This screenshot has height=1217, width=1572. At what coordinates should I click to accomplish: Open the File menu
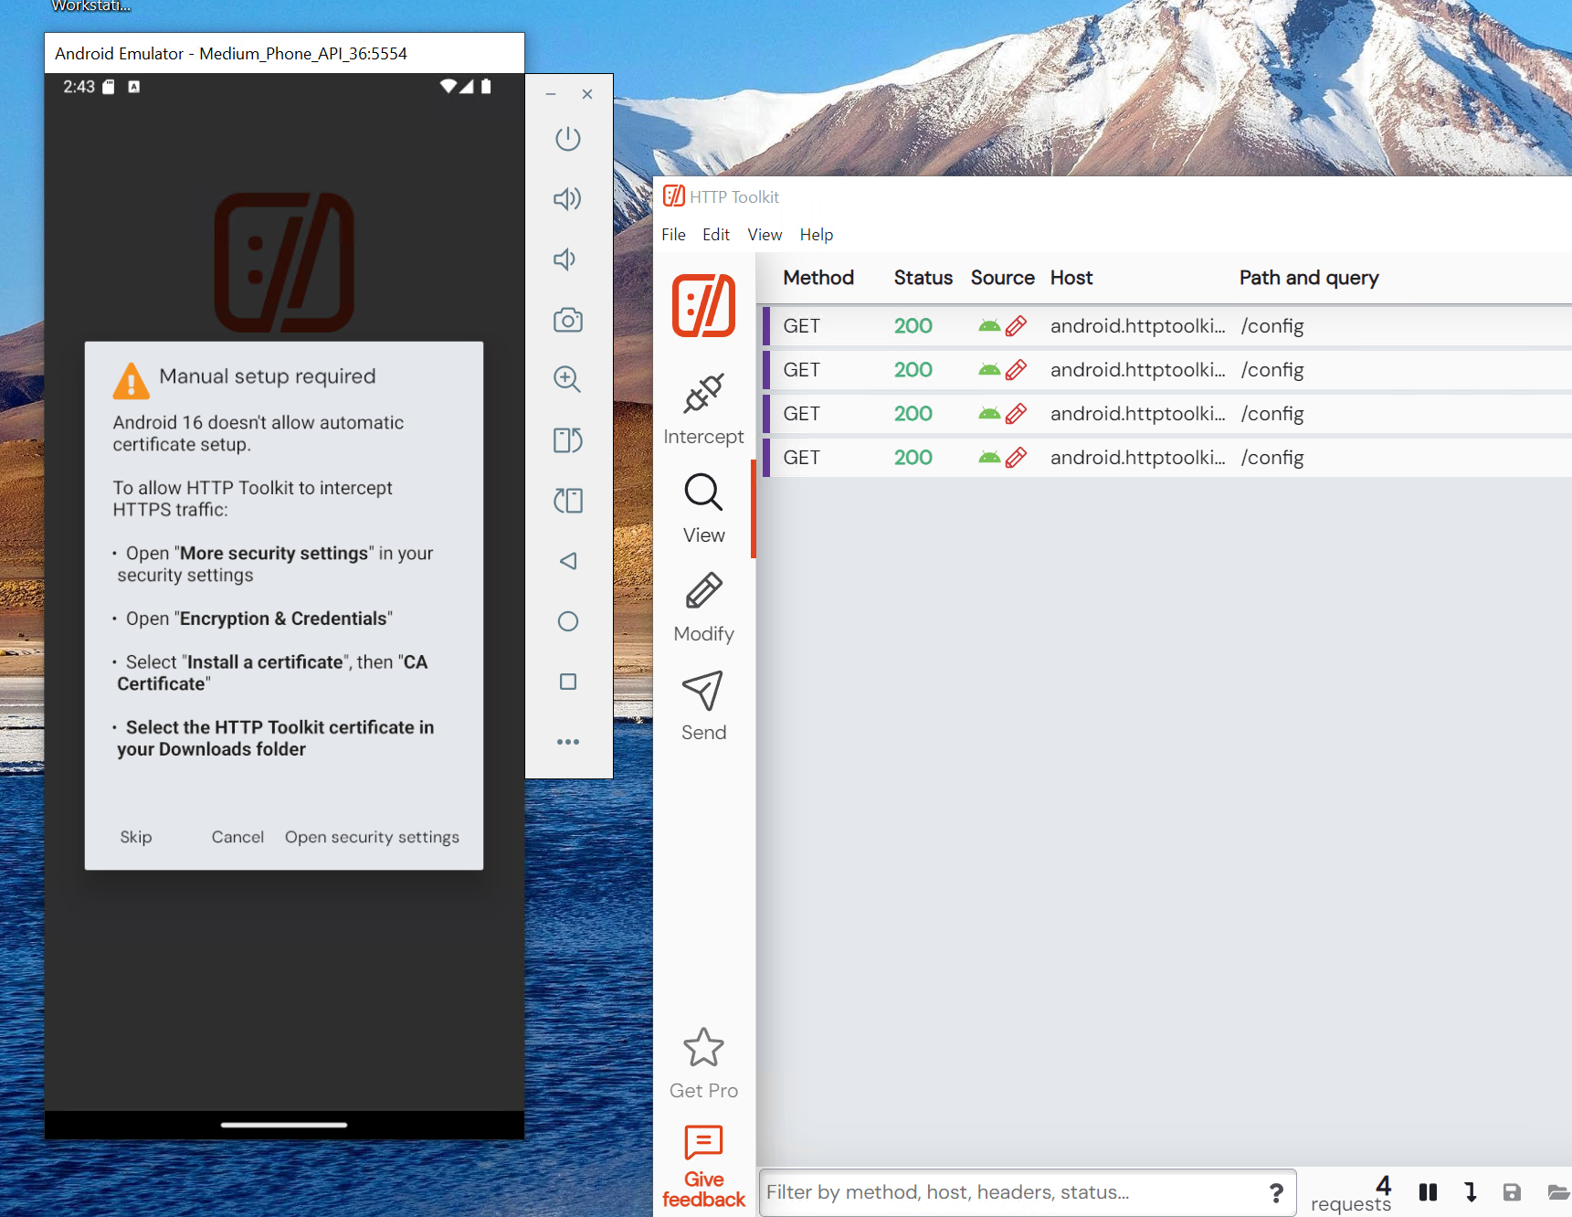pos(673,235)
